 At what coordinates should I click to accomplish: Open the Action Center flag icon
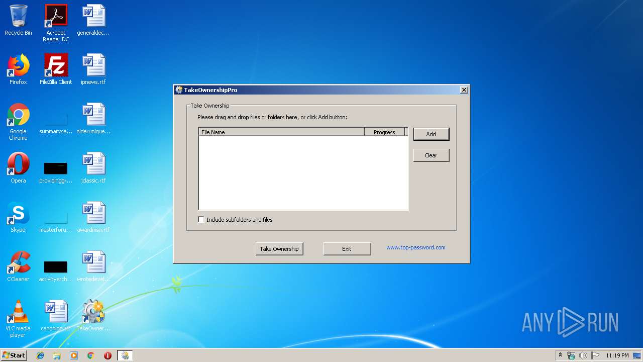595,355
